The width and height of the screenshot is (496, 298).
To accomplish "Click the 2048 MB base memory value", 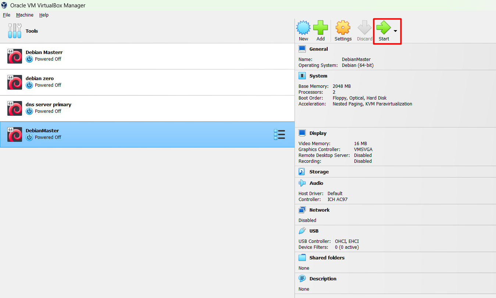I will 342,86.
